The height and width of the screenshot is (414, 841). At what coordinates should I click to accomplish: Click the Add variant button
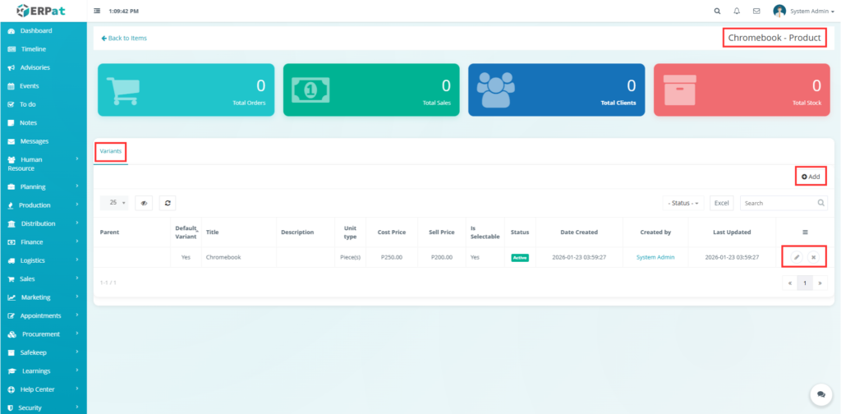pyautogui.click(x=811, y=177)
